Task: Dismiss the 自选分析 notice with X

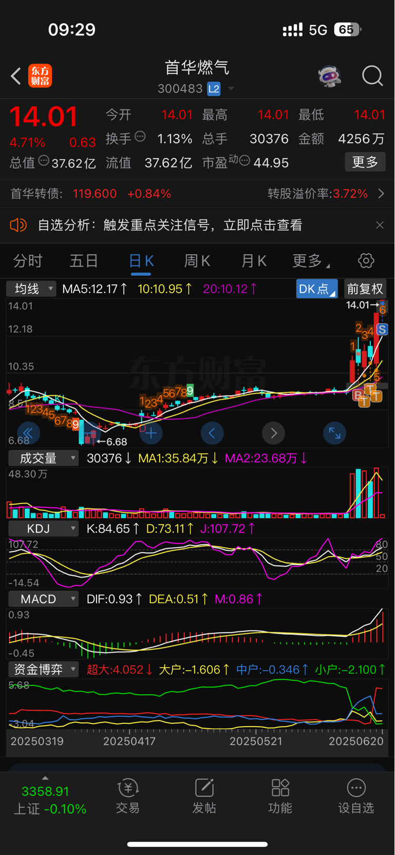Action: 380,225
